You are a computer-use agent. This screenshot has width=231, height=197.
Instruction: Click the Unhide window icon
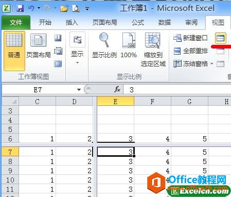(x=220, y=64)
